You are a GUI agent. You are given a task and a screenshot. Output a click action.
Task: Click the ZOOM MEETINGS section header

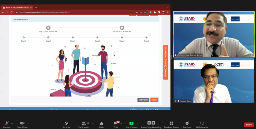pyautogui.click(x=85, y=19)
